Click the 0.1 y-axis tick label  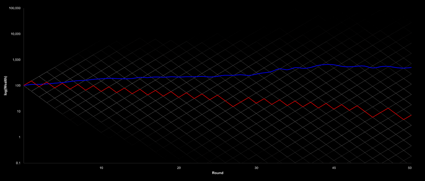pos(19,163)
